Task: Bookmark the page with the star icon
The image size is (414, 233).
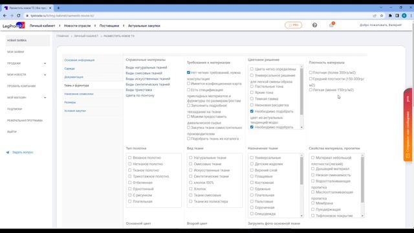Action: click(382, 16)
